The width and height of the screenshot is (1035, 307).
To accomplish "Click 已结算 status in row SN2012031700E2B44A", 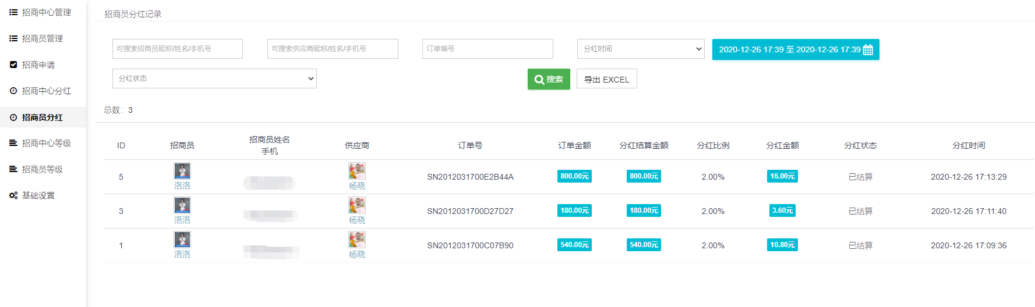I will click(860, 177).
